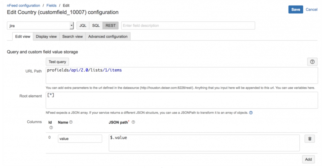Image resolution: width=322 pixels, height=168 pixels.
Task: Select the REST query type
Action: [110, 25]
